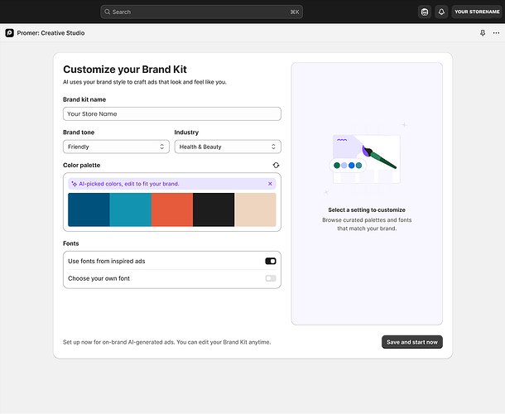Open the three-dot more options menu

pos(496,33)
